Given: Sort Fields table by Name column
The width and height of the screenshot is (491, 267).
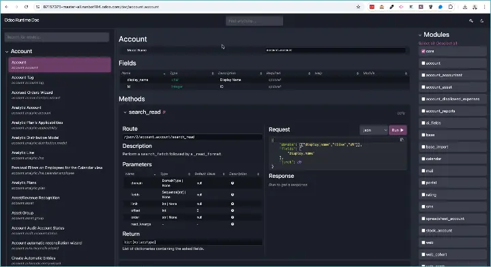Looking at the screenshot, I should pos(144,73).
